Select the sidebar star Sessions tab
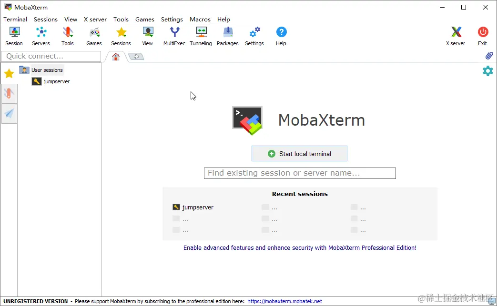Screen dimensions: 497x306 coord(9,73)
